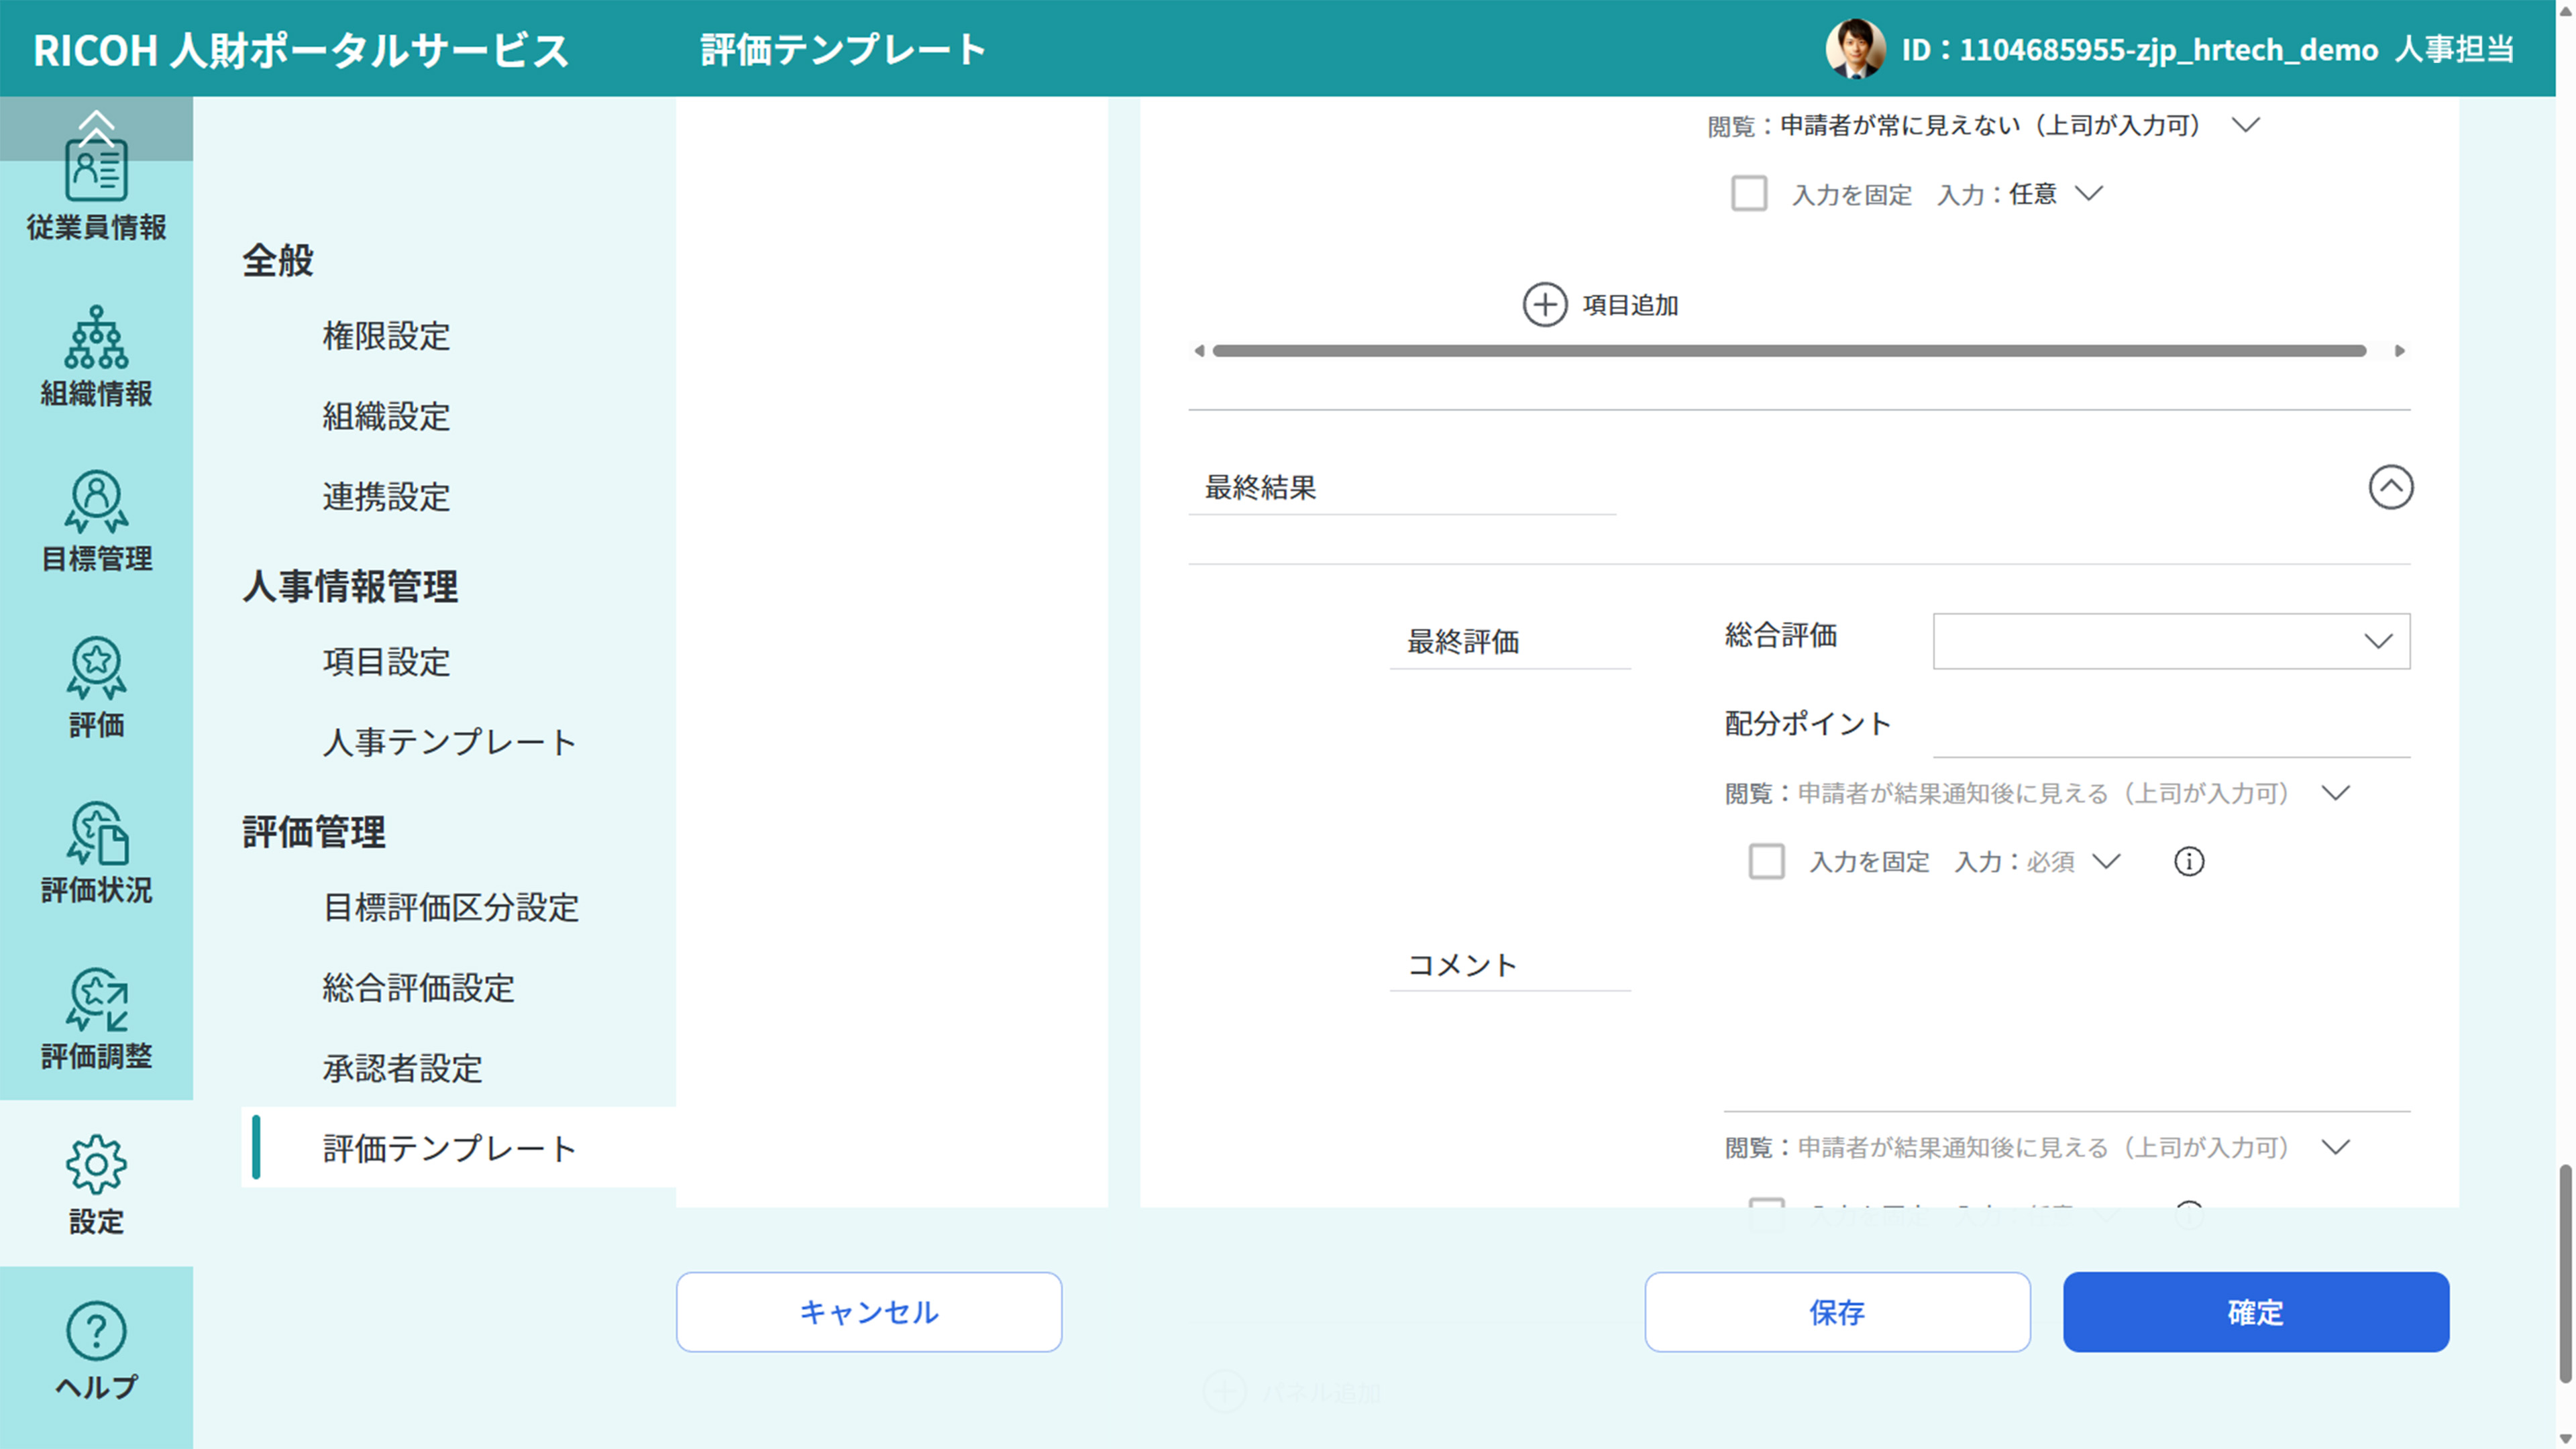Click the キャンセル button
Viewport: 2576px width, 1449px height.
tap(868, 1312)
